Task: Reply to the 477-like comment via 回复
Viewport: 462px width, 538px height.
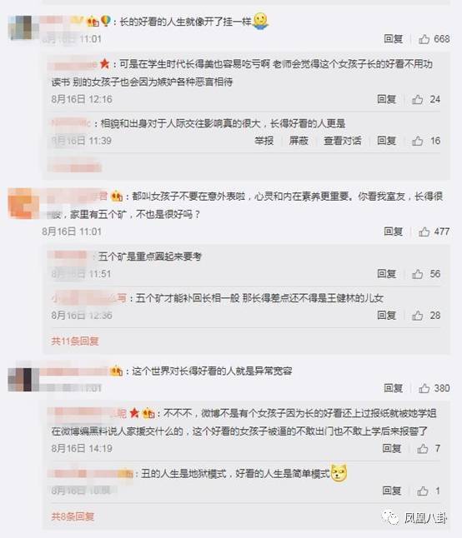Action: click(x=394, y=232)
